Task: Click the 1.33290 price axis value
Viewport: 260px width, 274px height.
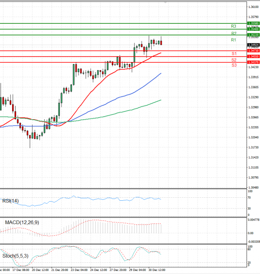Action: click(253, 97)
